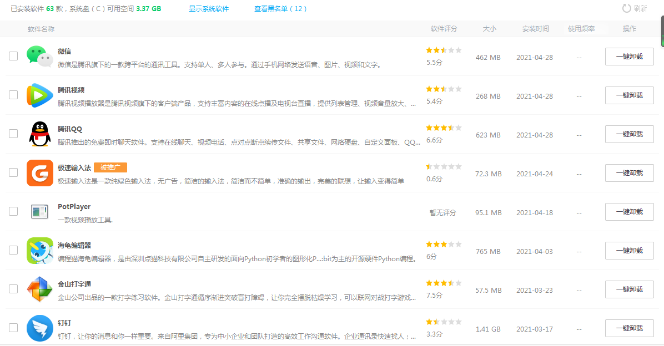Uninstall 海龟编辑器 with 一键卸载 button
Screen dimensions: 664x346
[629, 251]
